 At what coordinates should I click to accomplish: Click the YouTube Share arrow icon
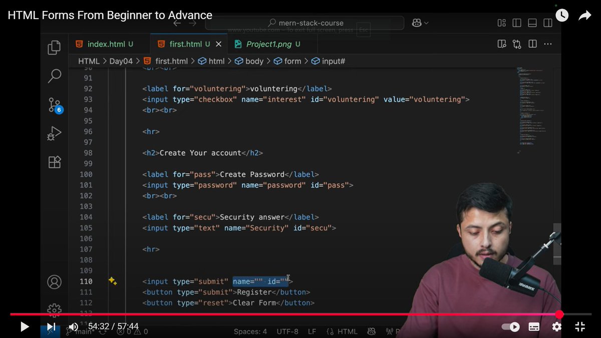(x=585, y=16)
